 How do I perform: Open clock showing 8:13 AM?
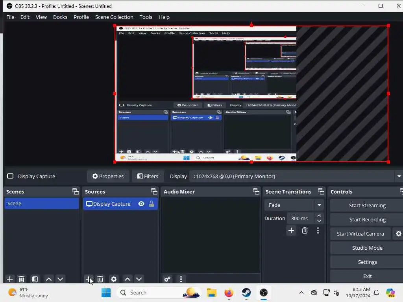(358, 293)
